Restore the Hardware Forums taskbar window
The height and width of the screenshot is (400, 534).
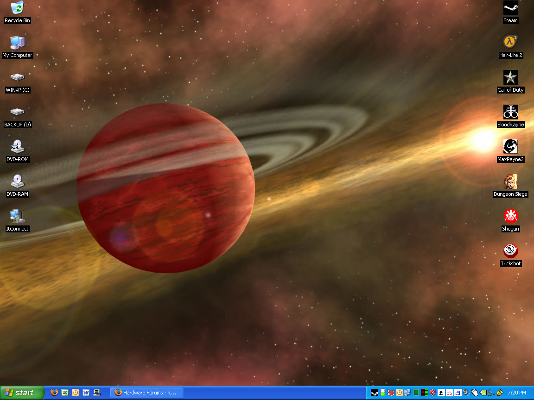[x=147, y=393]
